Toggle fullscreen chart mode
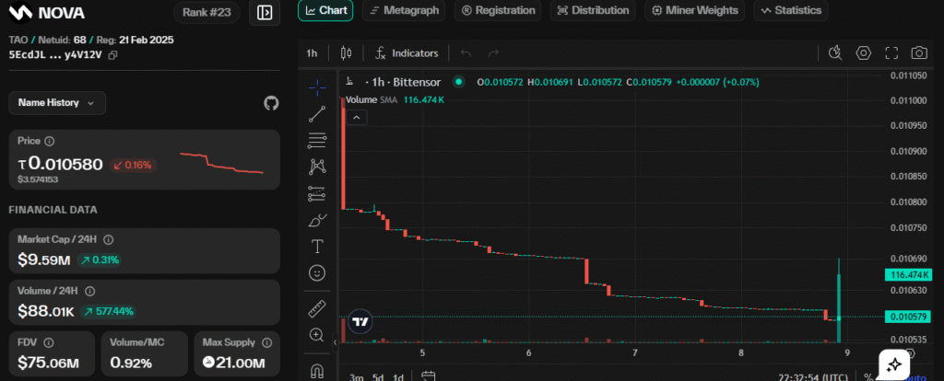944x381 pixels. [891, 53]
